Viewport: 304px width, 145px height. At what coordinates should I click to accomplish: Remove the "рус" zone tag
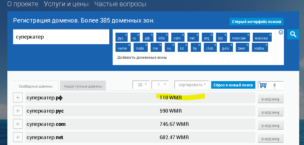[126, 35]
